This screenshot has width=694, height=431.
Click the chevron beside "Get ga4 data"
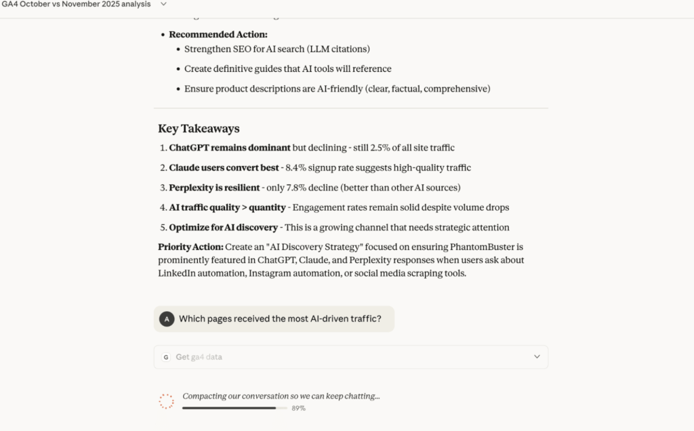click(x=537, y=356)
